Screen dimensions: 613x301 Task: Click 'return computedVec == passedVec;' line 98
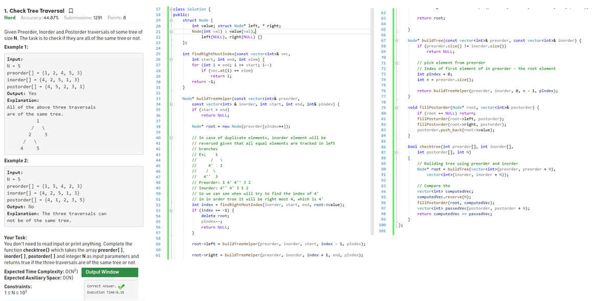click(455, 214)
